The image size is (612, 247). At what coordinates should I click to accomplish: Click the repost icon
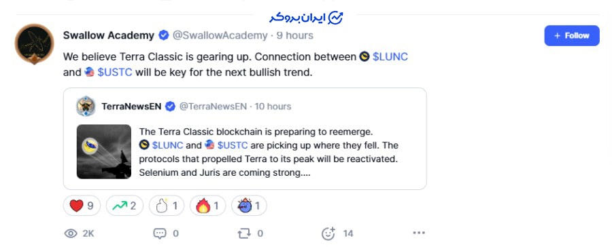coord(244,233)
